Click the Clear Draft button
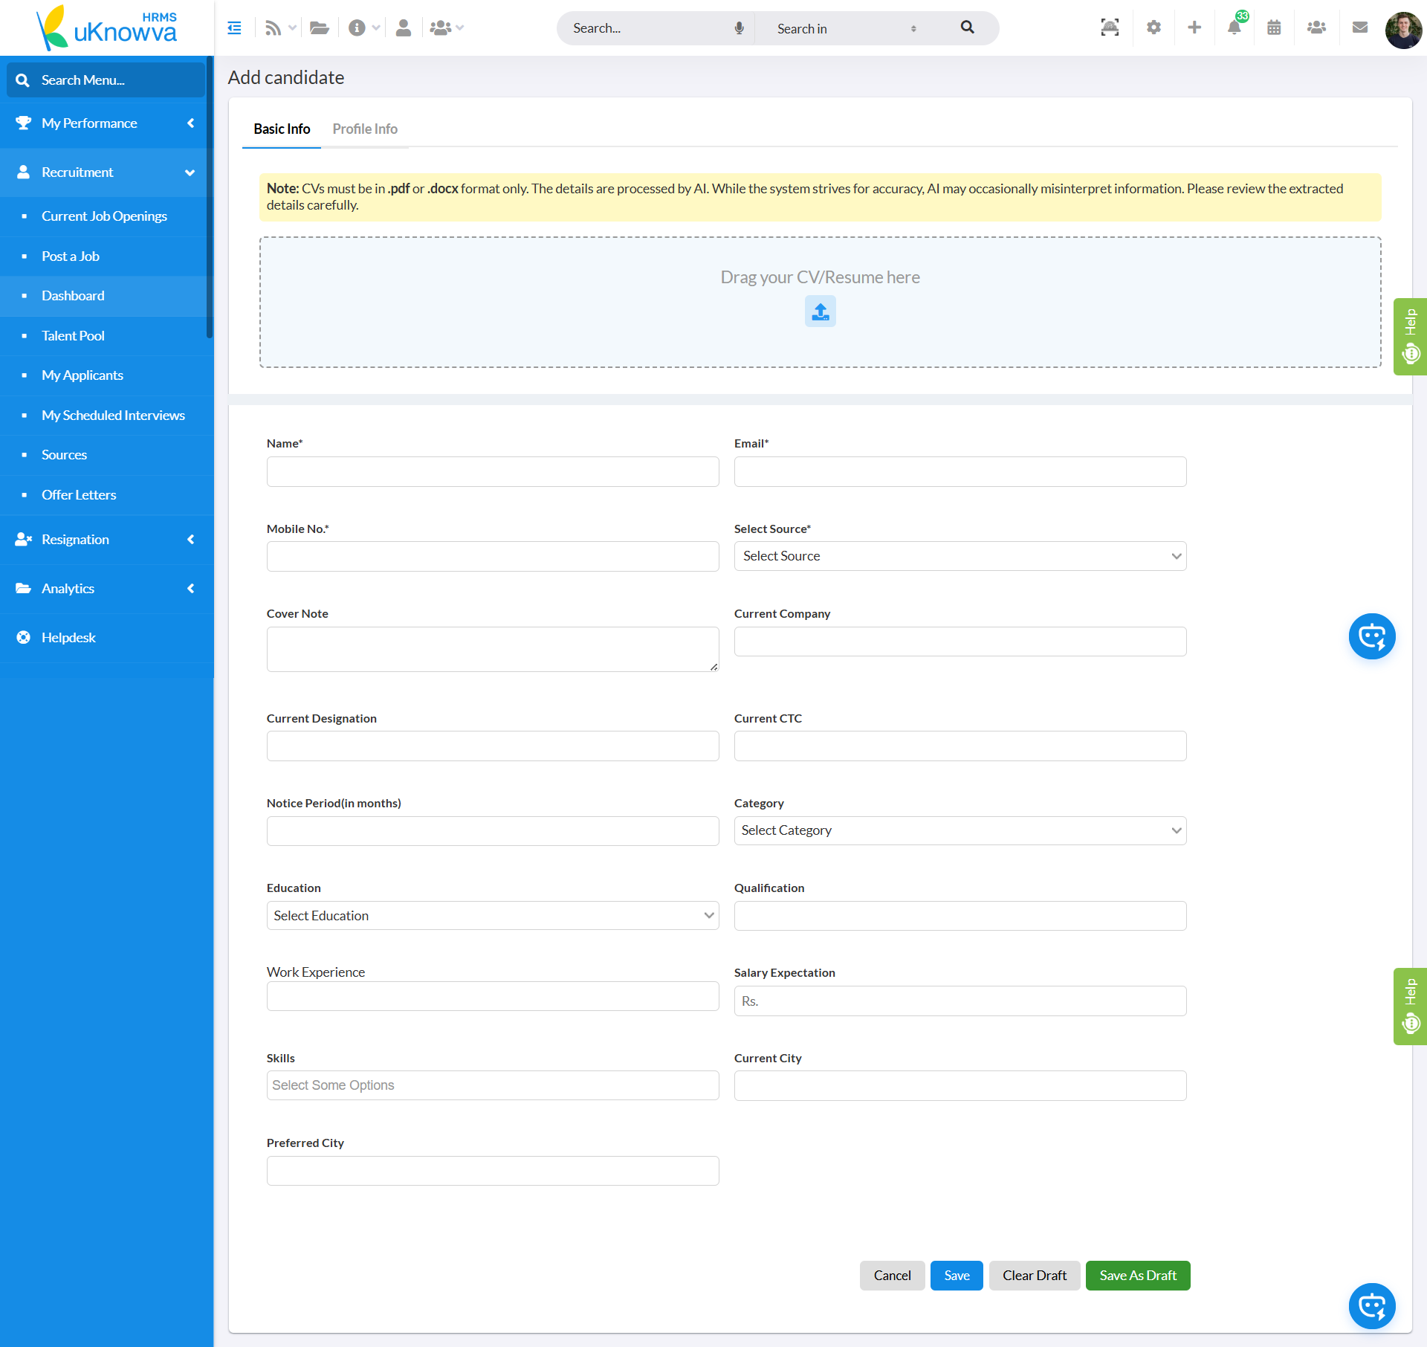The width and height of the screenshot is (1427, 1347). click(x=1034, y=1276)
